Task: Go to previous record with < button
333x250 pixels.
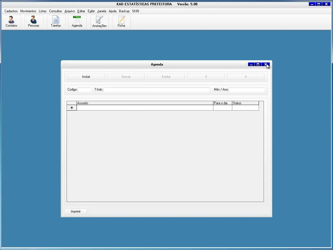Action: coord(206,77)
